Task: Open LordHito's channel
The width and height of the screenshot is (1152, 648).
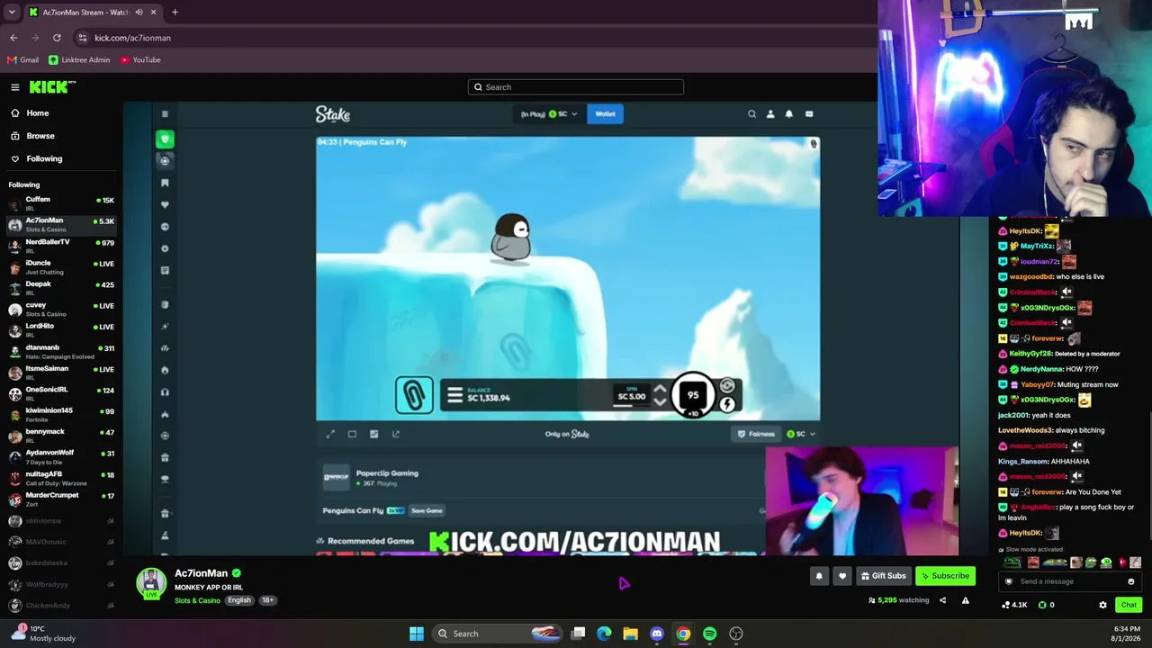Action: pos(61,329)
